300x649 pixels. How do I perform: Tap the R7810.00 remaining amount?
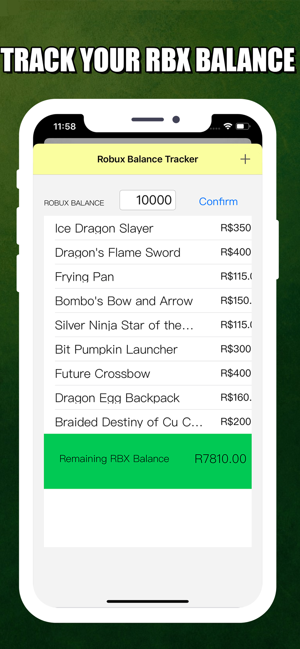tap(220, 459)
